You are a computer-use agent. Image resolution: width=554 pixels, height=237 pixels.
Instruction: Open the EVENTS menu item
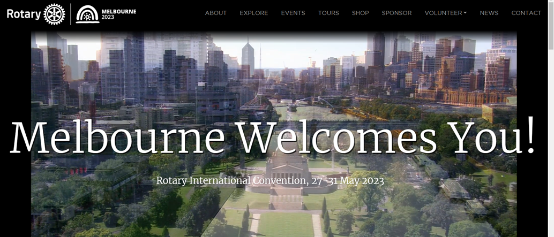[x=293, y=13]
